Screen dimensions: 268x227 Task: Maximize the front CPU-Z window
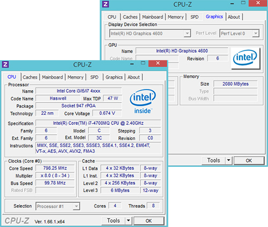pyautogui.click(x=143, y=63)
